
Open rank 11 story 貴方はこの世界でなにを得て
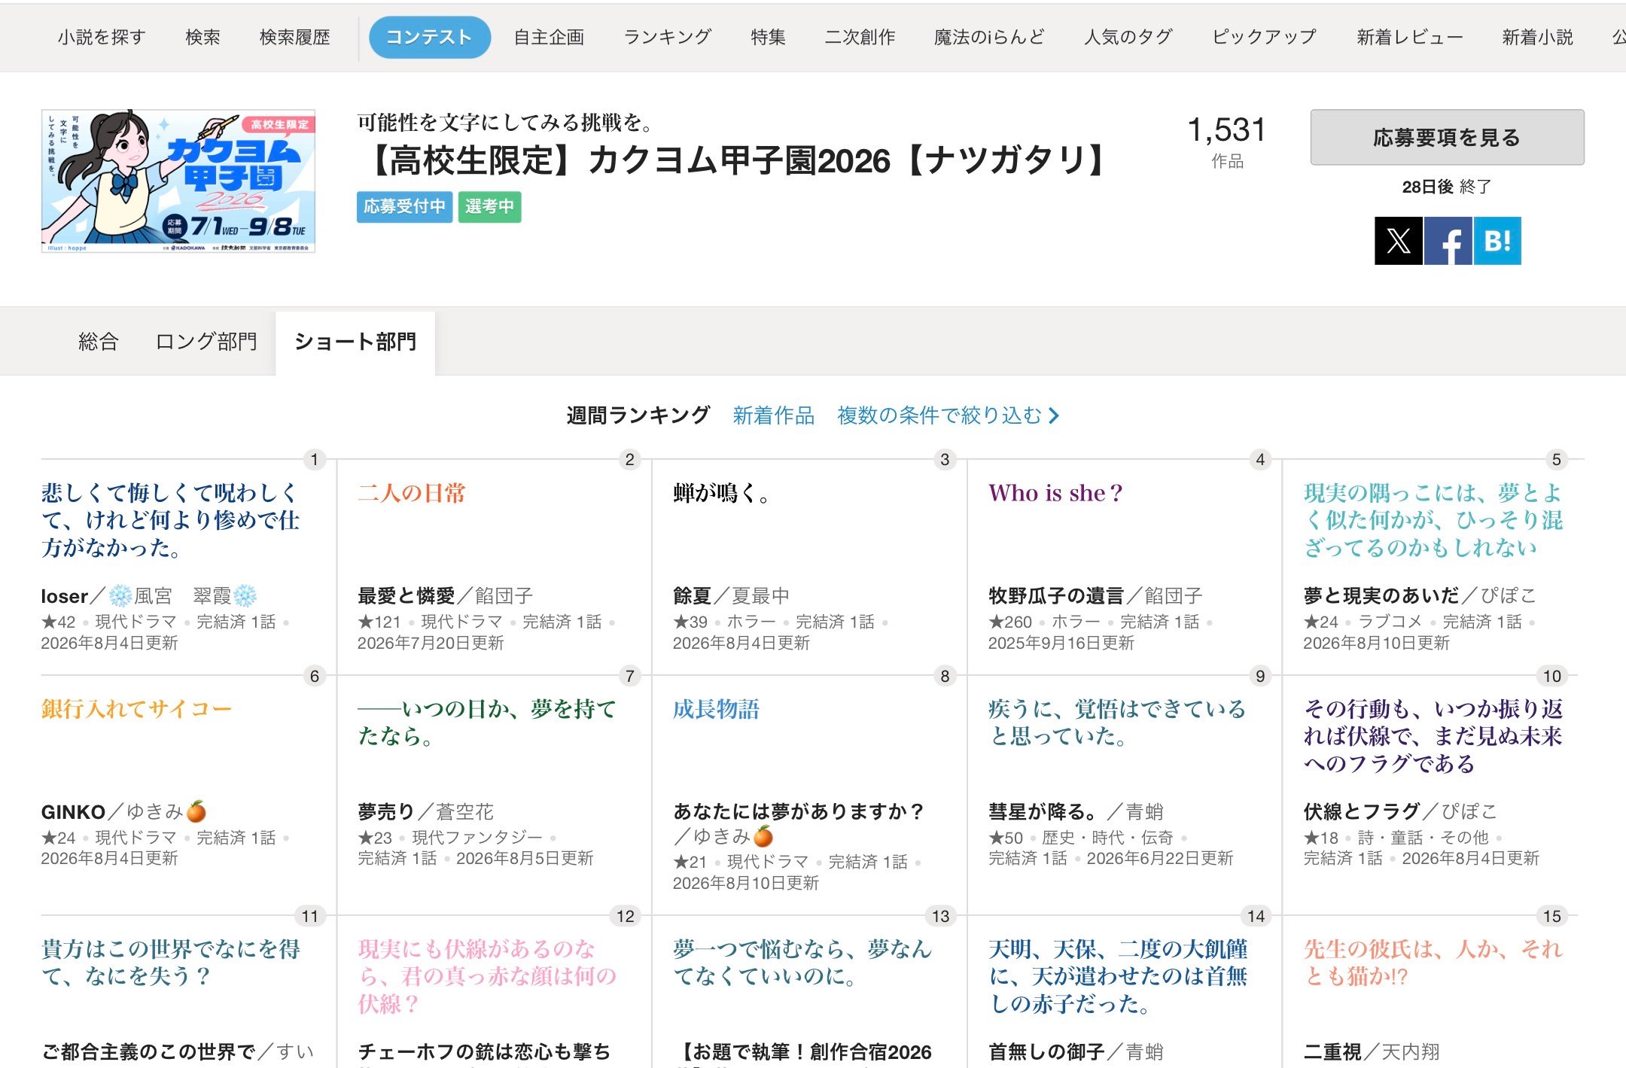pos(171,963)
